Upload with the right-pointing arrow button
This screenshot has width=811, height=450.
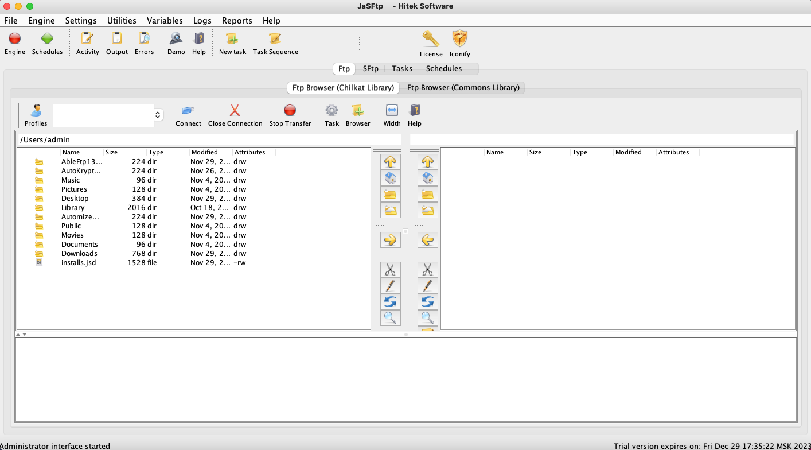391,240
